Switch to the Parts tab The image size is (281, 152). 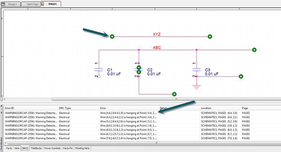point(9,148)
